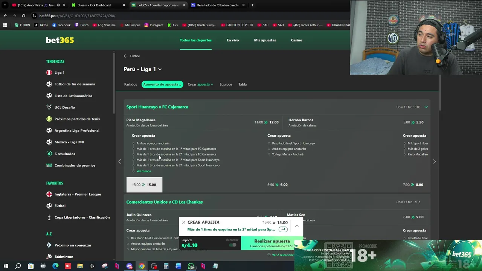Open Lista de Latinoamérica
The height and width of the screenshot is (271, 482).
(73, 96)
